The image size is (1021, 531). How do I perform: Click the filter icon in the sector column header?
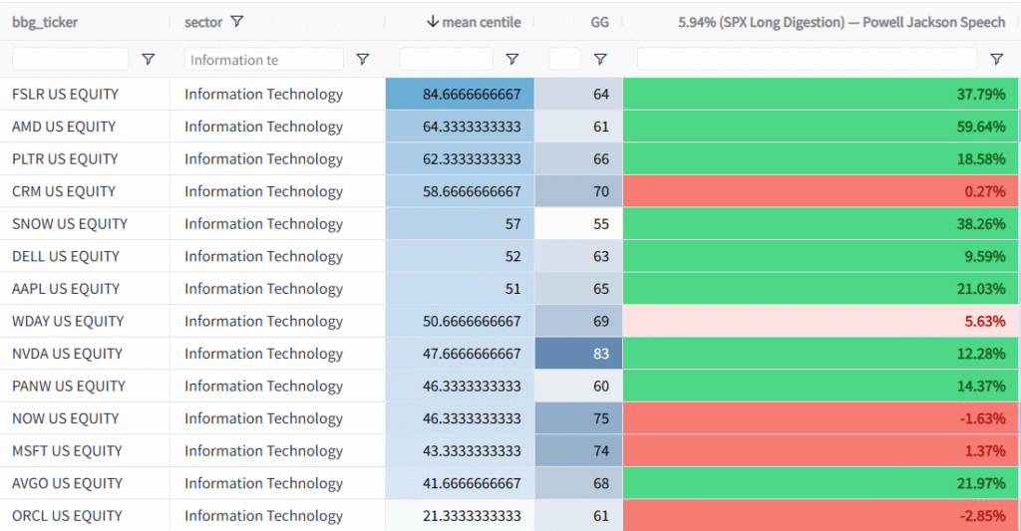coord(236,22)
